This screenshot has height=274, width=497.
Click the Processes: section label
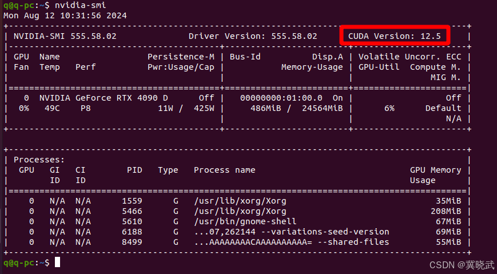pos(39,160)
